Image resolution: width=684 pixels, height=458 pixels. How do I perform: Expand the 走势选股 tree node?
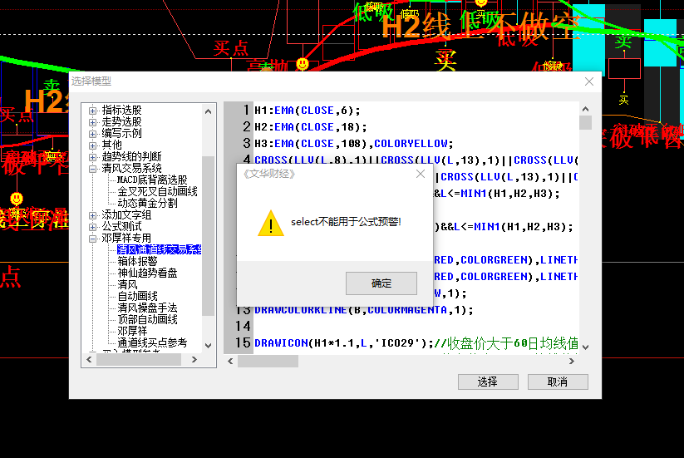[93, 121]
